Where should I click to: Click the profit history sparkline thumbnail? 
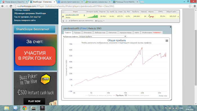click(x=93, y=16)
